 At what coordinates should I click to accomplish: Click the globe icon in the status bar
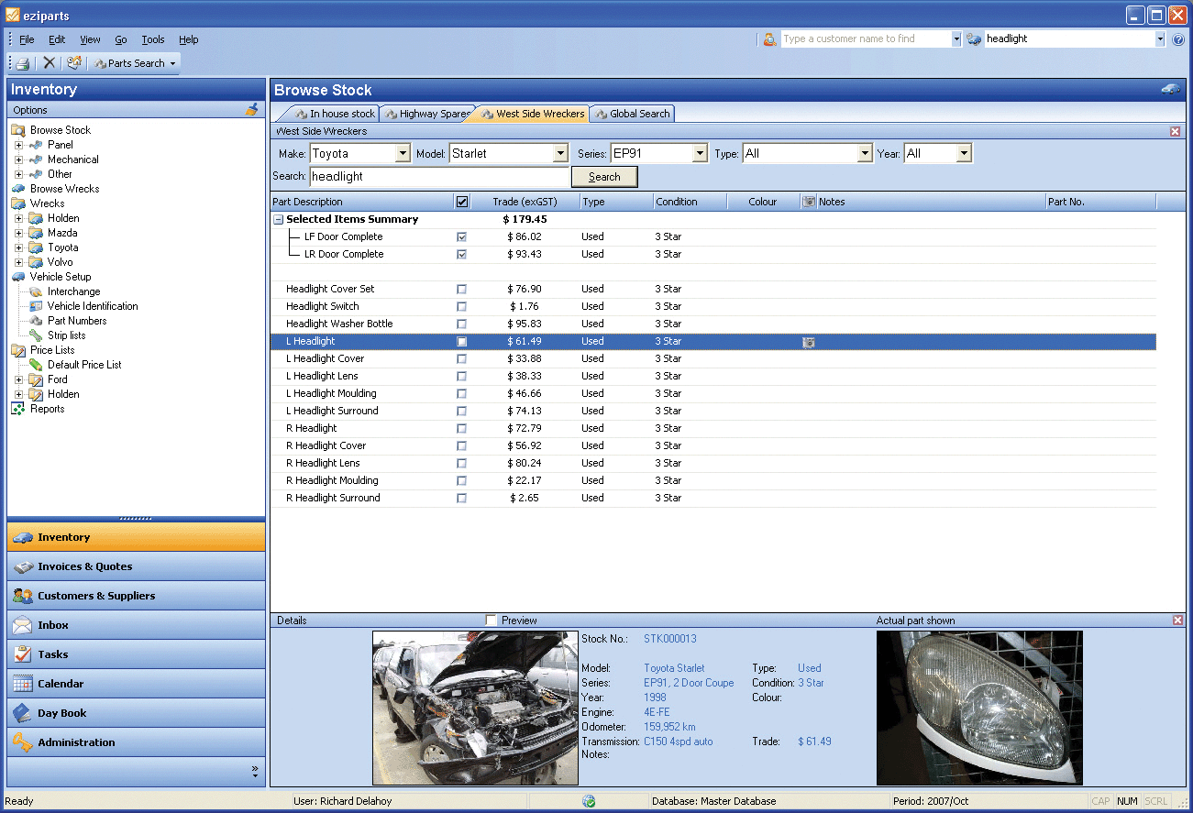[589, 801]
